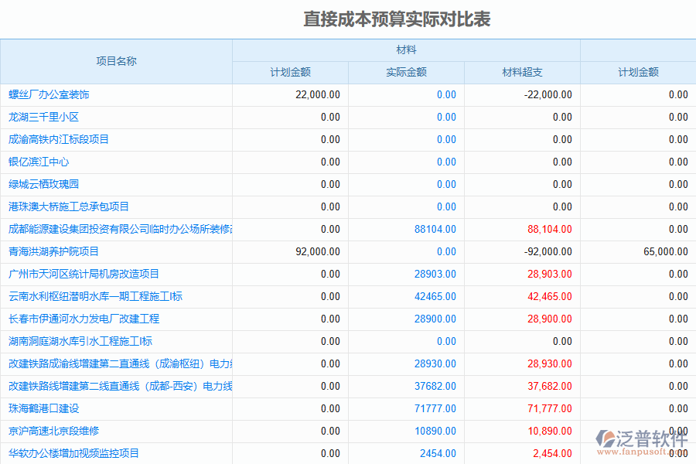The width and height of the screenshot is (696, 464).
Task: Open the 珠海鹤港口建设 project
Action: click(43, 408)
